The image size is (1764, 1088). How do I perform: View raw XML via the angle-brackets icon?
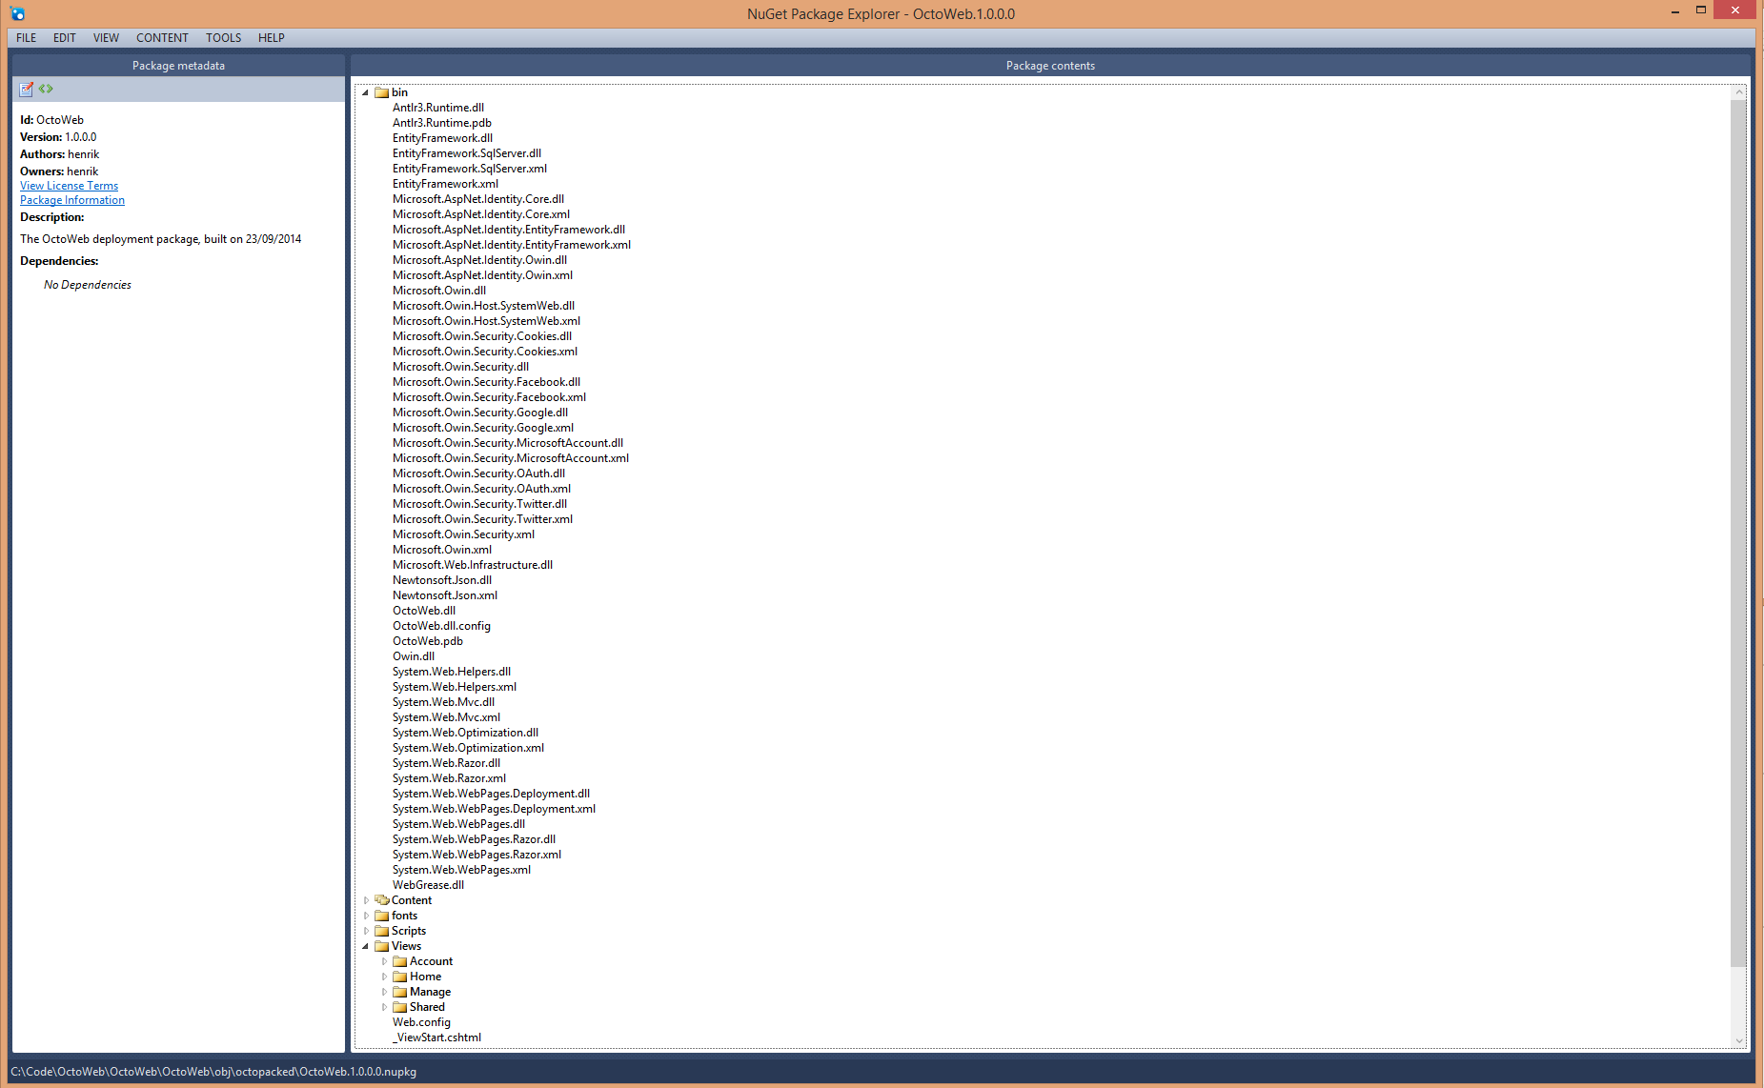coord(46,89)
